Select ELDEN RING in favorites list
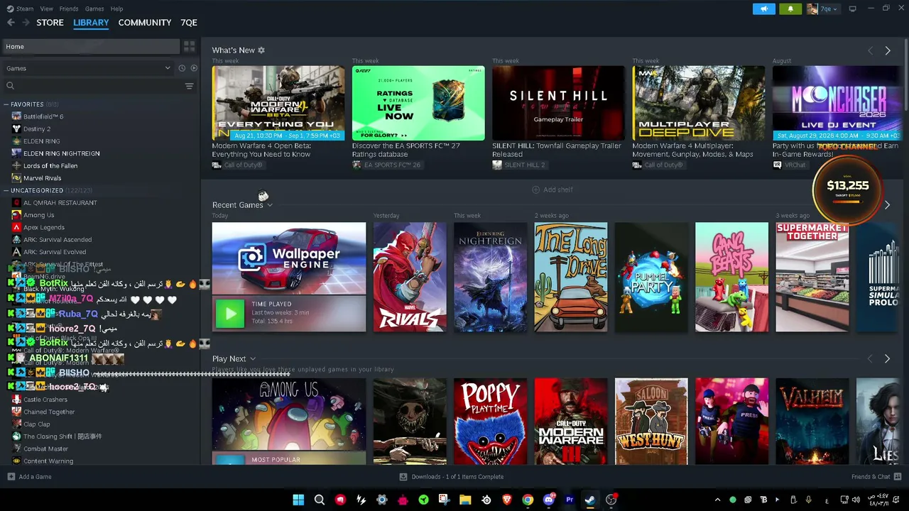This screenshot has height=511, width=909. pos(42,141)
